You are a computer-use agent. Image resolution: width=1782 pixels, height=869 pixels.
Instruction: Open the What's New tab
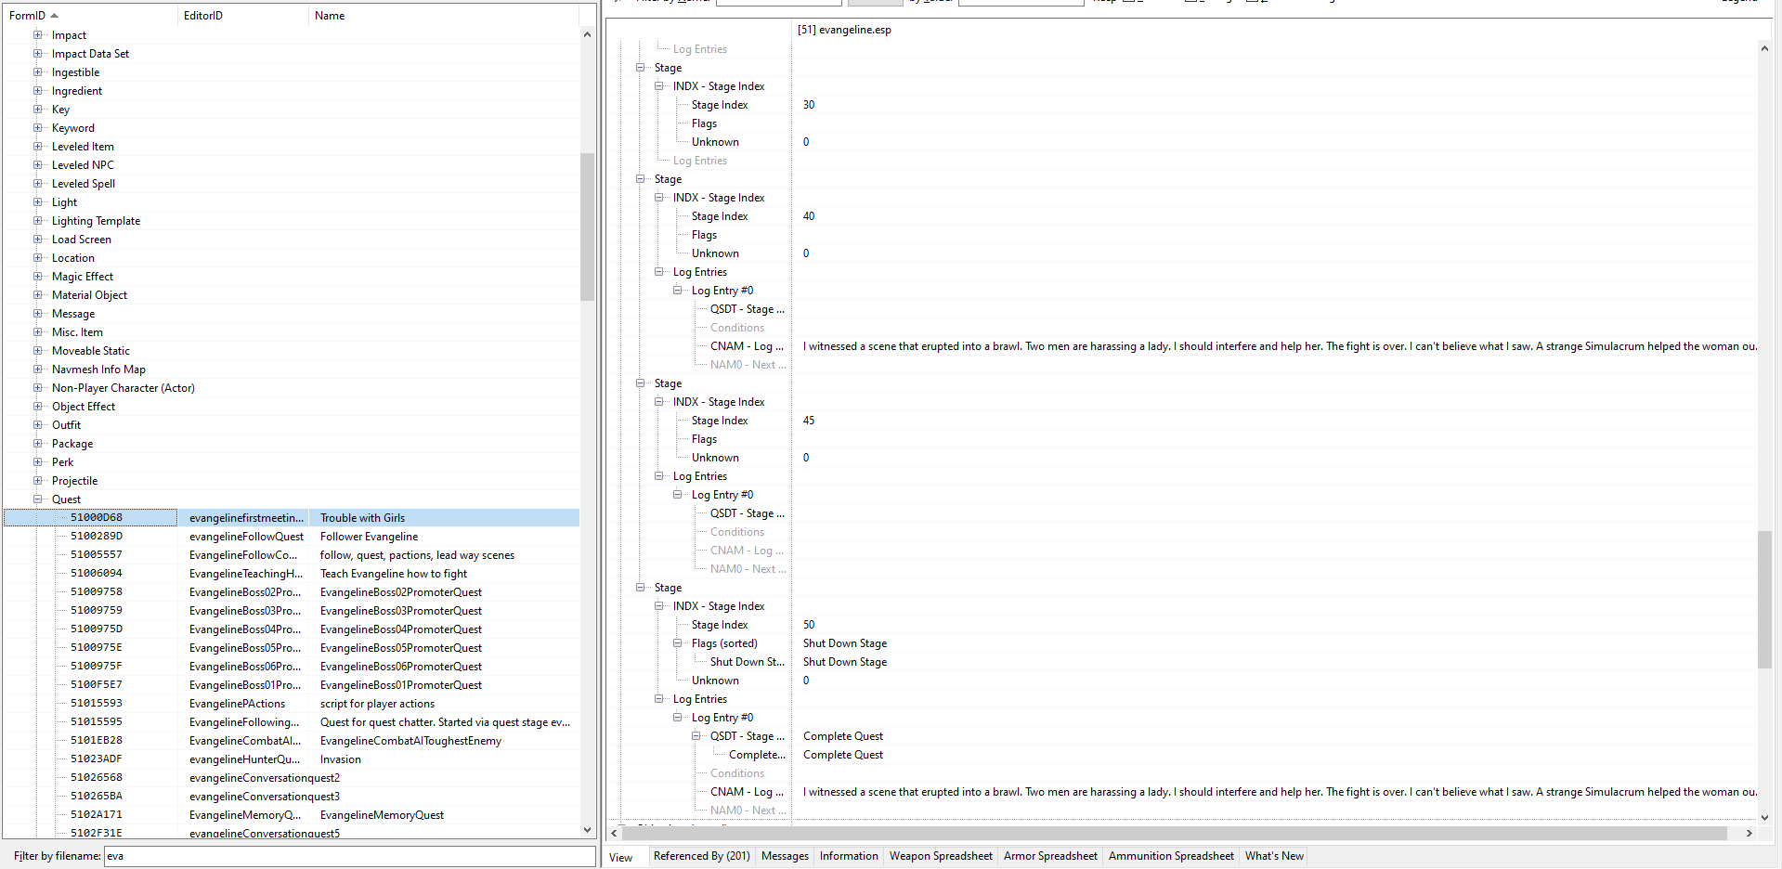point(1274,856)
